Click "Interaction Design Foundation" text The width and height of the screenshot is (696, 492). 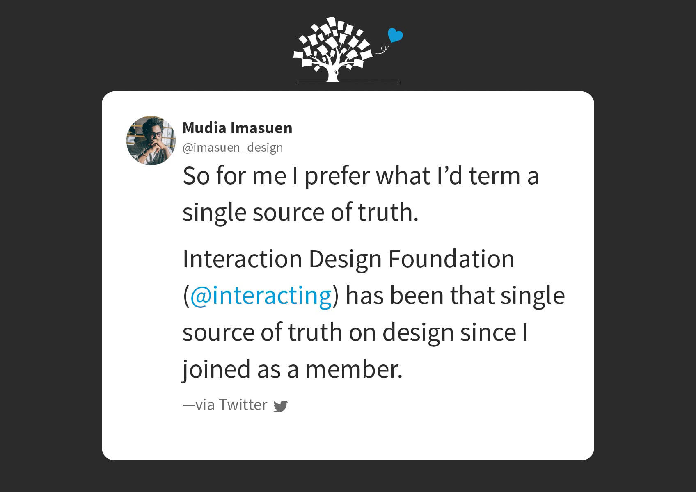[x=348, y=259]
